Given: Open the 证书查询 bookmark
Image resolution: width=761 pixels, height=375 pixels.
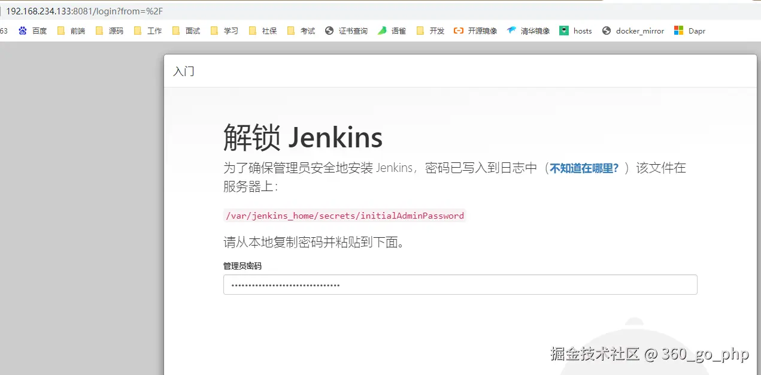Looking at the screenshot, I should pos(346,31).
